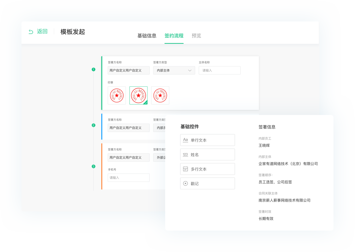Expand the third signer's type dropdown
Viewport: 355px width, 252px height.
pyautogui.click(x=159, y=157)
